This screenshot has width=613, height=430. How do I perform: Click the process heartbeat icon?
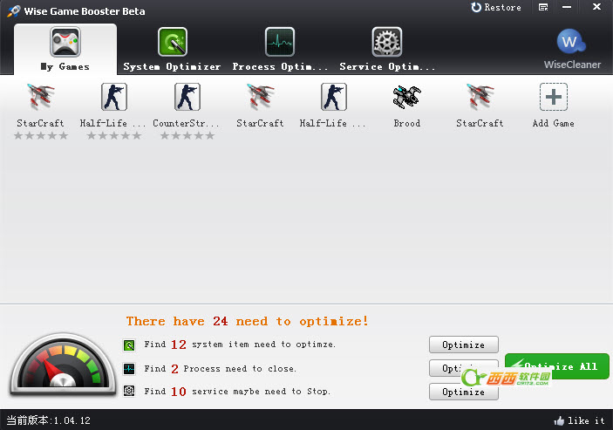[x=129, y=369]
